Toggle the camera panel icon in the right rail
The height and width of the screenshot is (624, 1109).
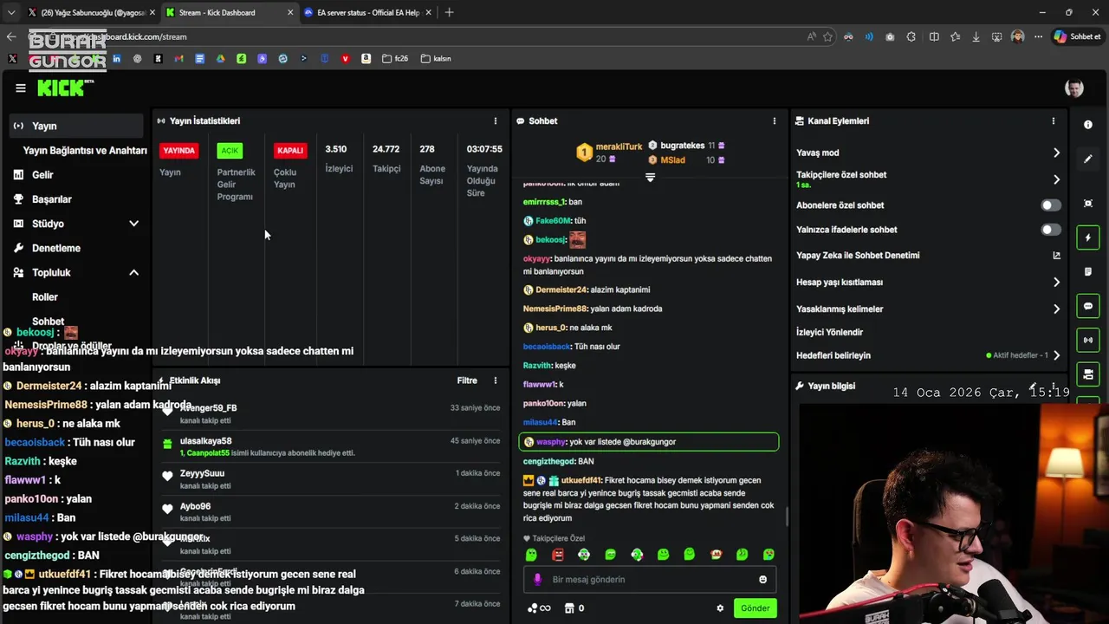coord(1088,374)
